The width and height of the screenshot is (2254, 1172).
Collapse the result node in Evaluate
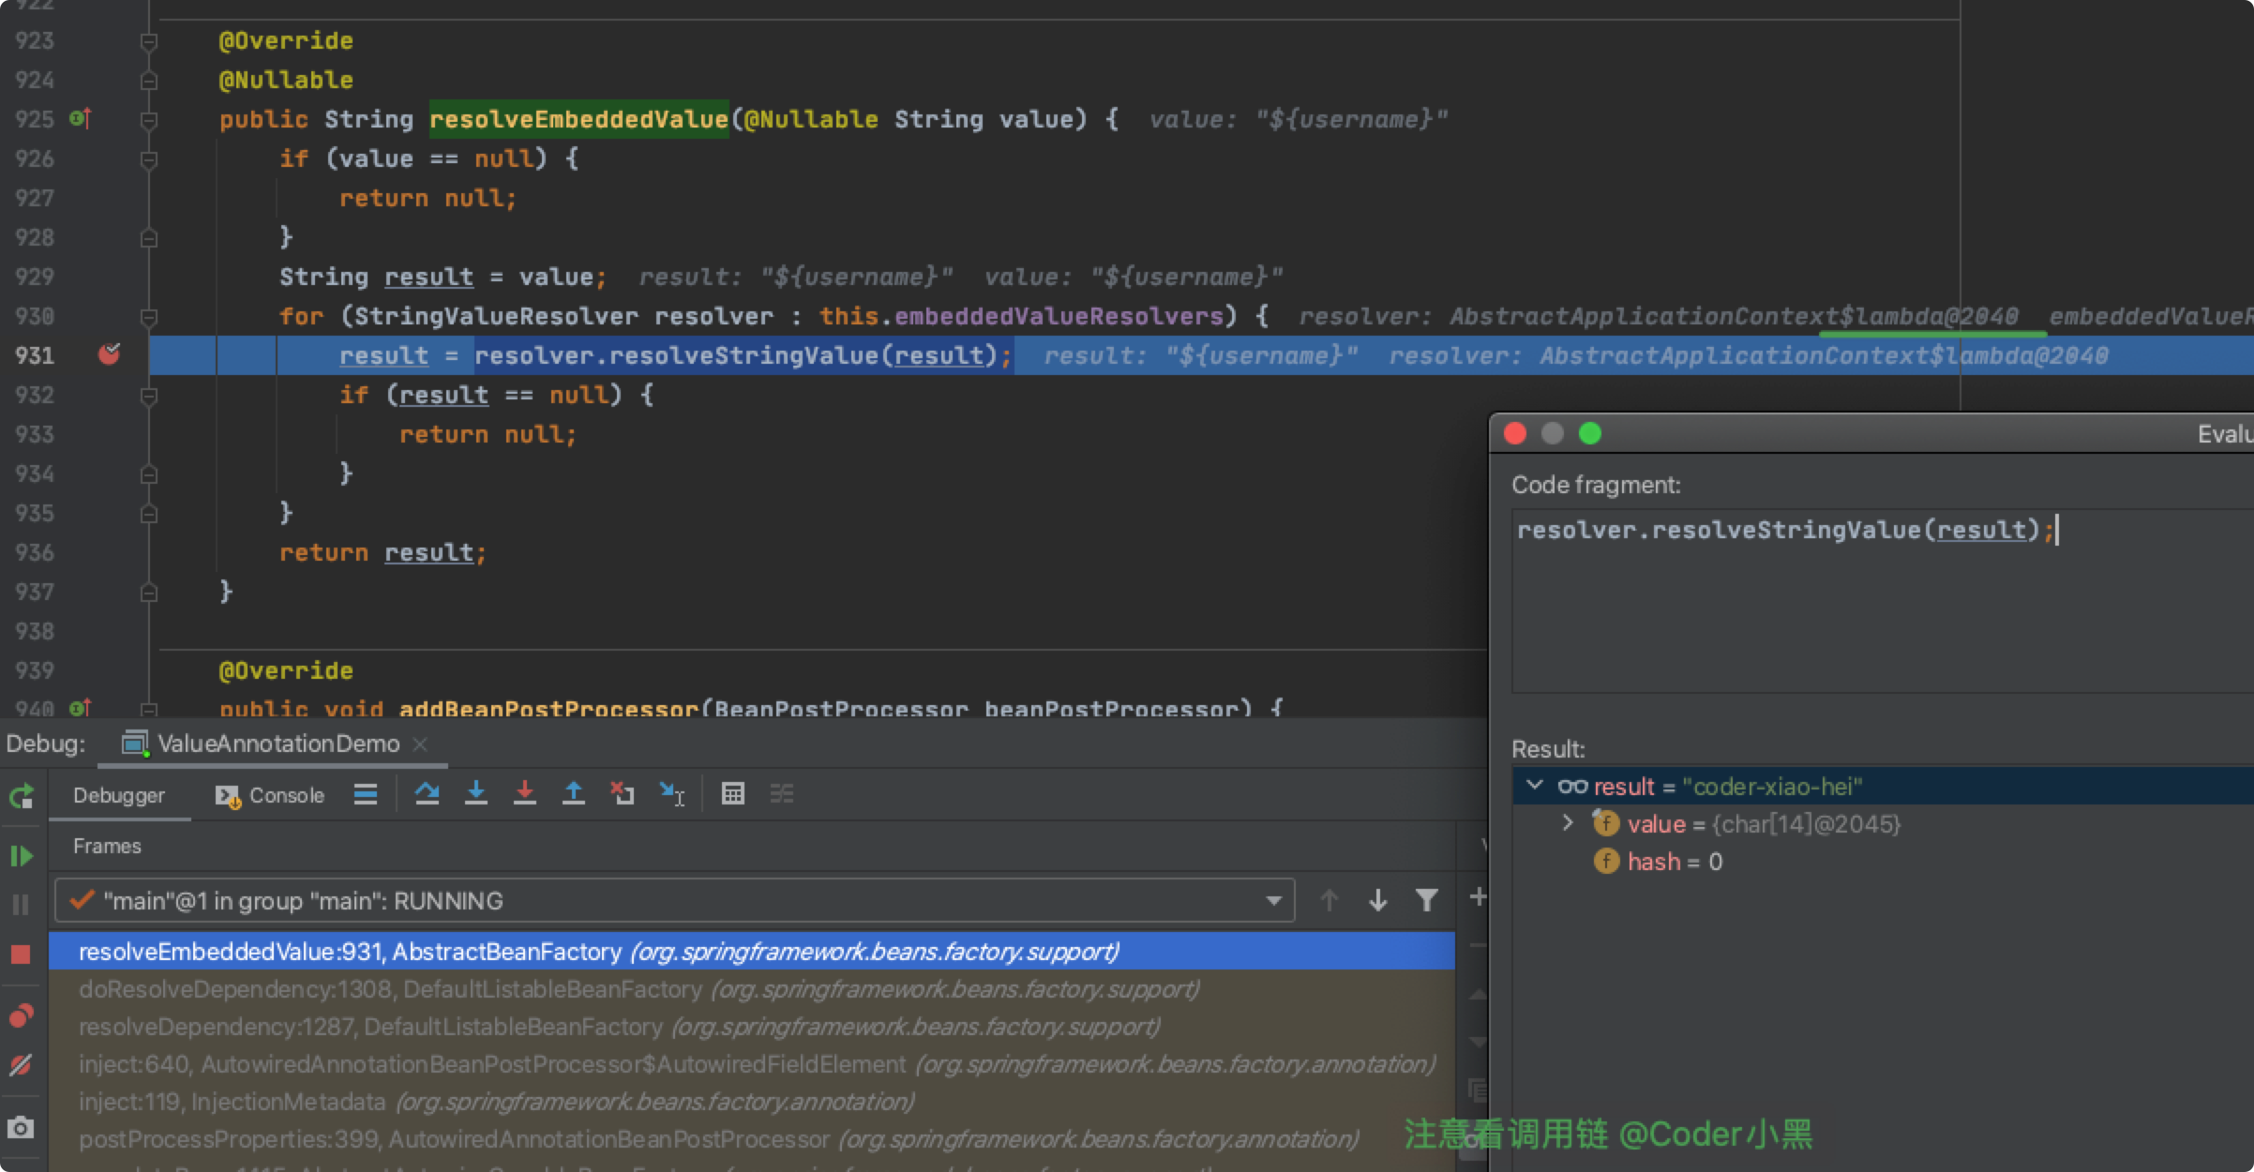click(1535, 785)
